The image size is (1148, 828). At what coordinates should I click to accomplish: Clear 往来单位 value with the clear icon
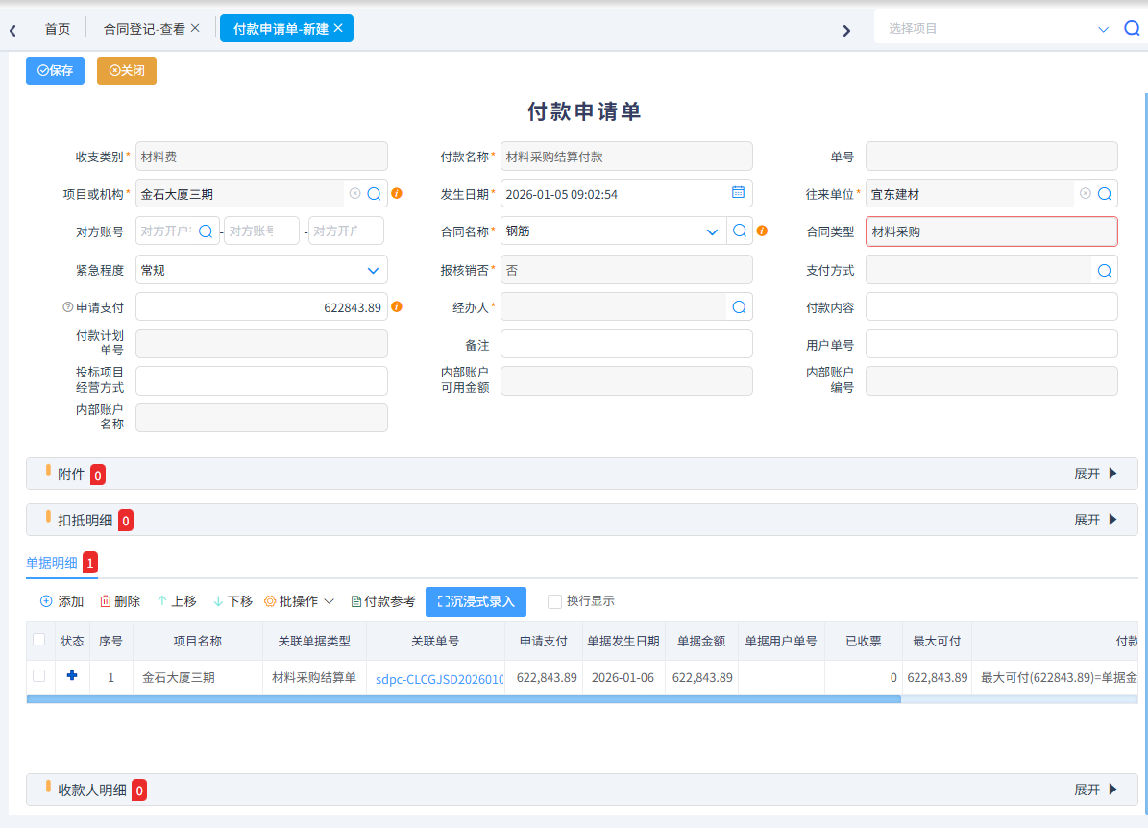[x=1085, y=194]
